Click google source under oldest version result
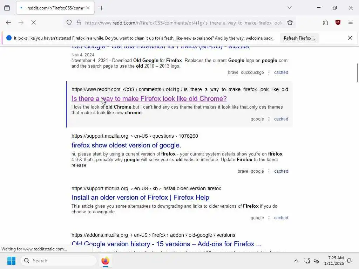359x269 pixels. click(x=257, y=171)
